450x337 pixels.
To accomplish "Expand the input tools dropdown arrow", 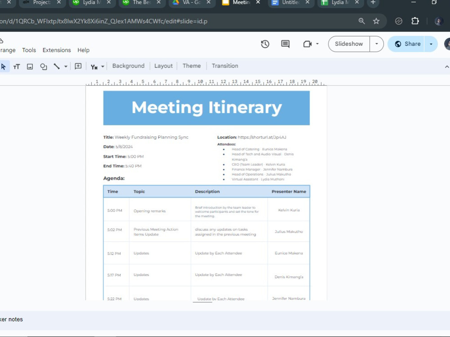I will click(103, 67).
